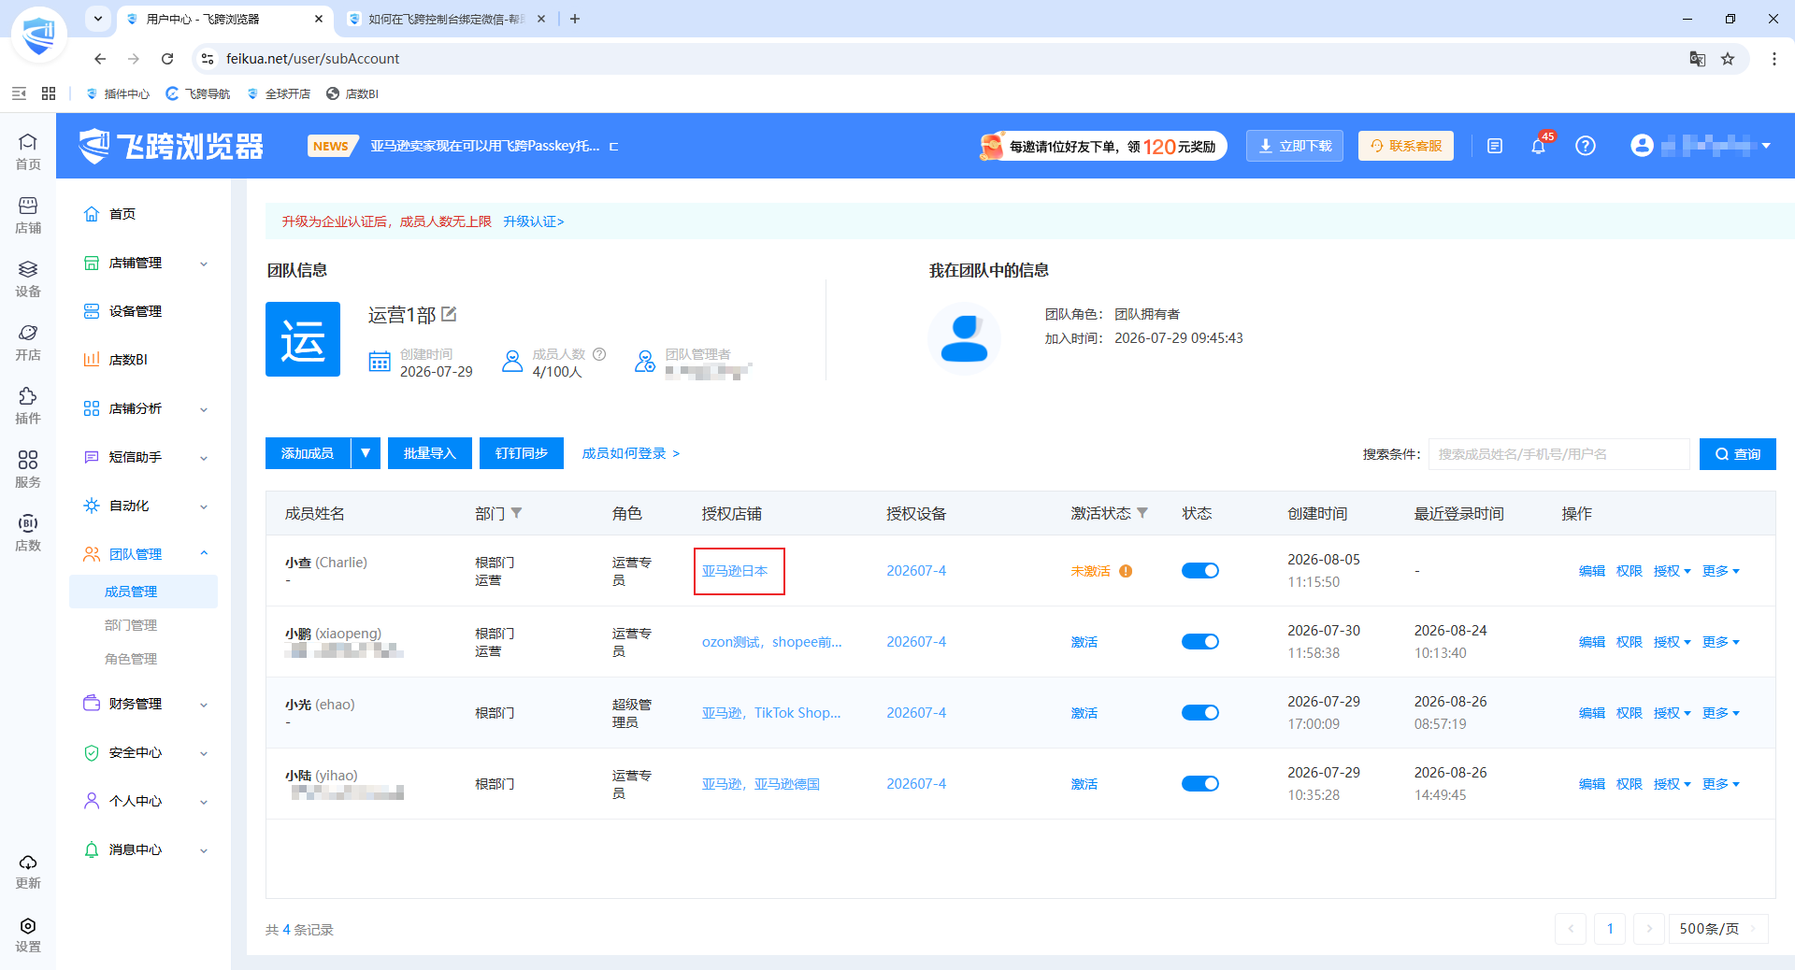Click the 成员人数 info question icon
The height and width of the screenshot is (970, 1795).
coord(599,354)
